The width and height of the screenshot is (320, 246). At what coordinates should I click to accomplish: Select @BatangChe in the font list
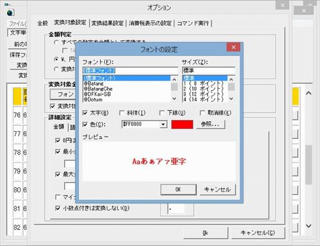(98, 89)
